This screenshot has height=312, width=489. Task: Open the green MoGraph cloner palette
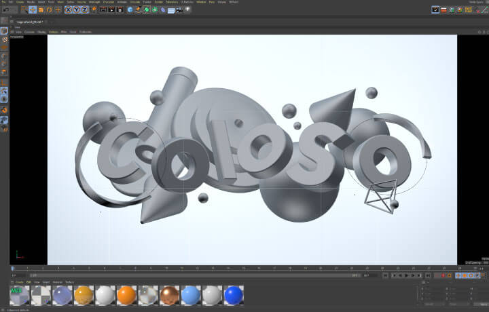click(155, 9)
